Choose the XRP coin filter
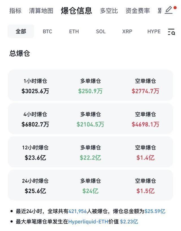 click(x=127, y=31)
